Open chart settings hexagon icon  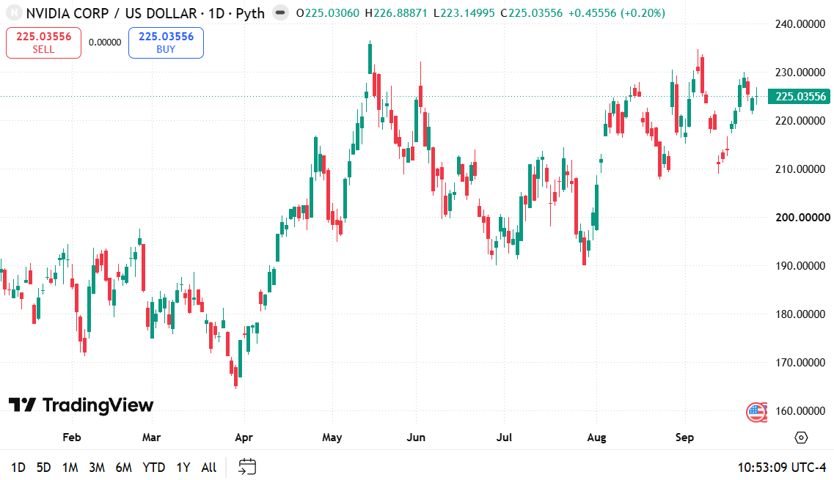[x=801, y=437]
